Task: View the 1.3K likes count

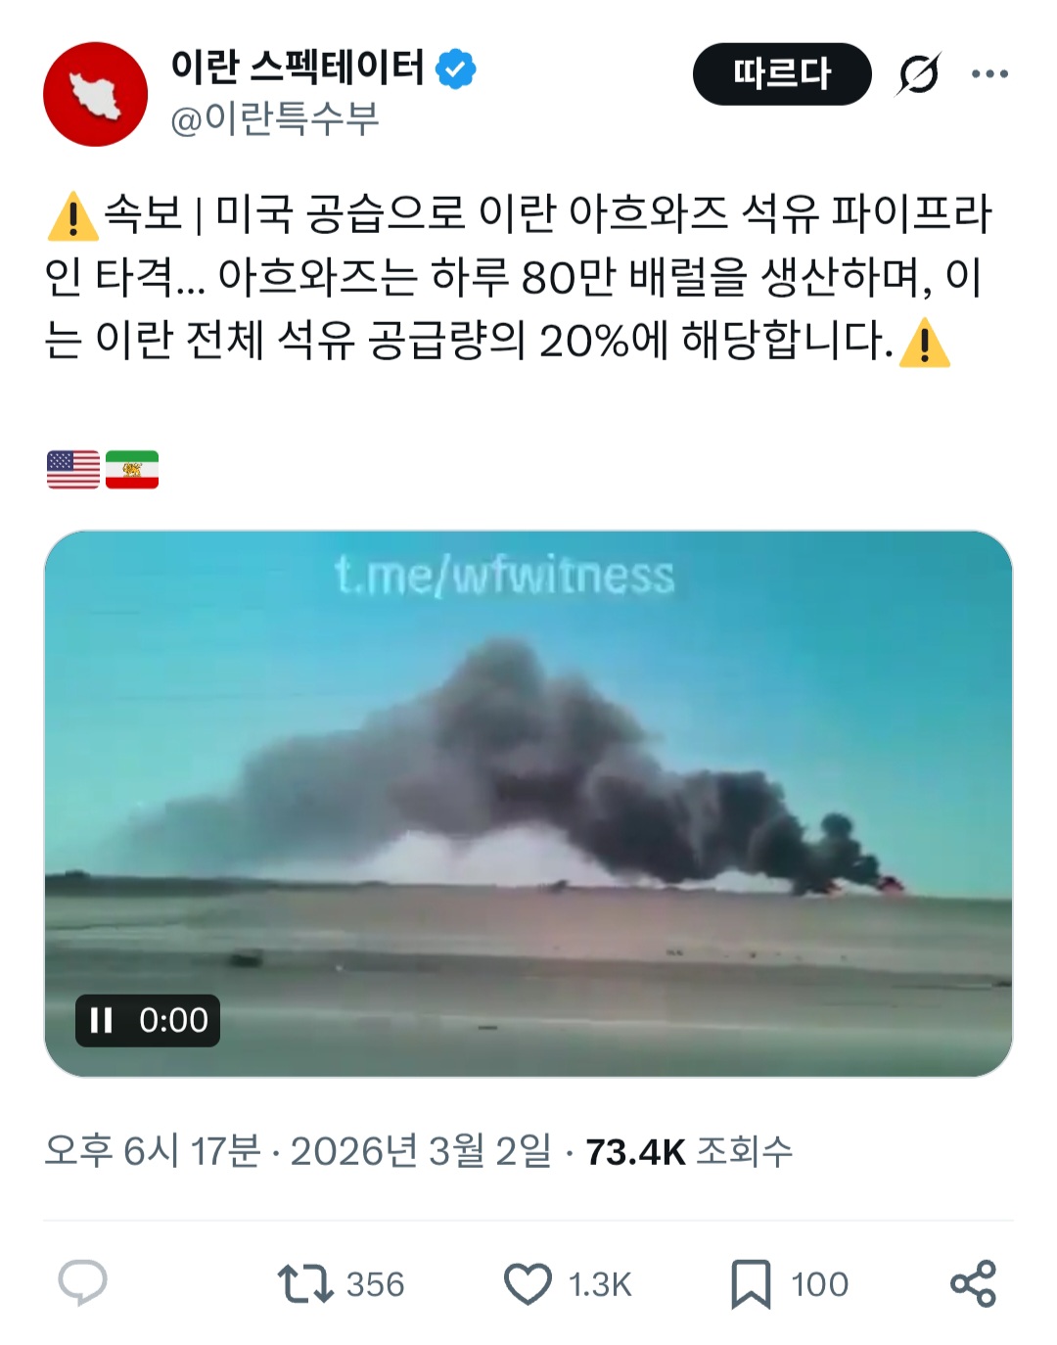Action: [x=600, y=1284]
